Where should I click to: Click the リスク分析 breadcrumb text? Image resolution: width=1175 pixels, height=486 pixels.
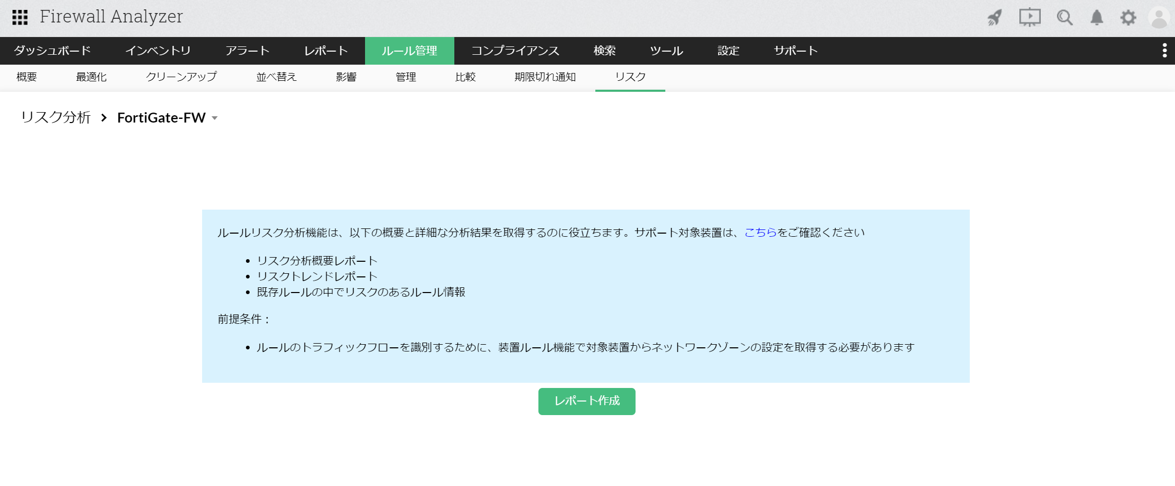click(x=56, y=118)
